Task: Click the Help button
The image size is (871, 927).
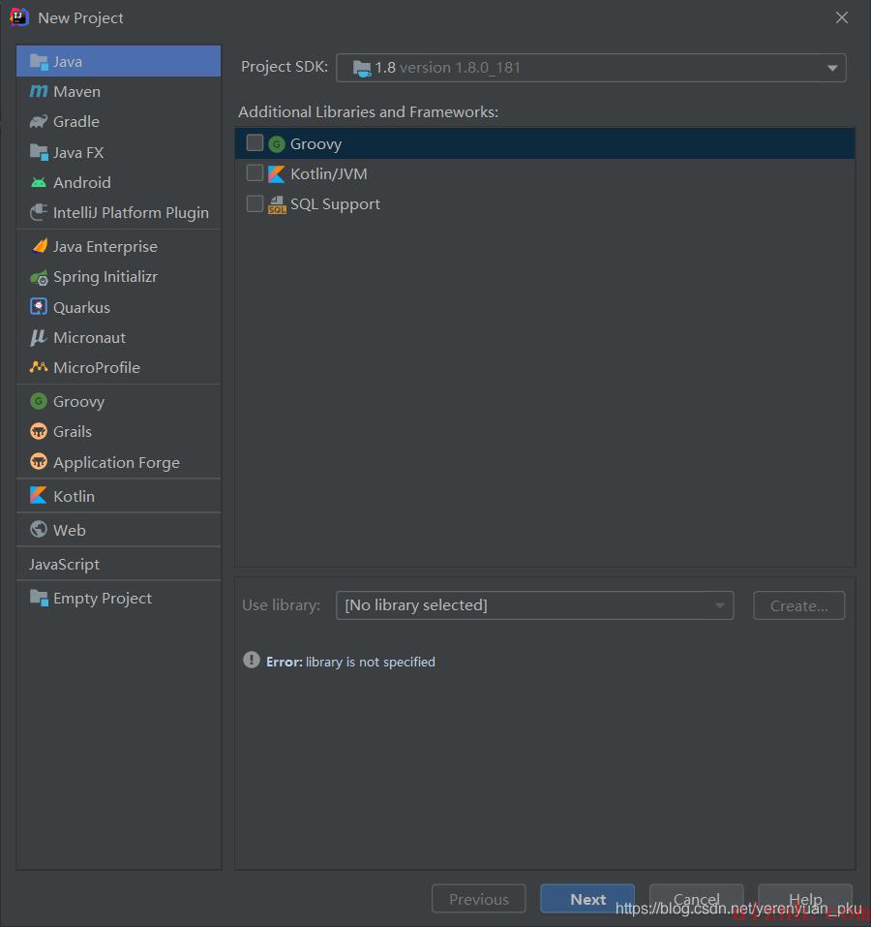Action: click(x=805, y=899)
